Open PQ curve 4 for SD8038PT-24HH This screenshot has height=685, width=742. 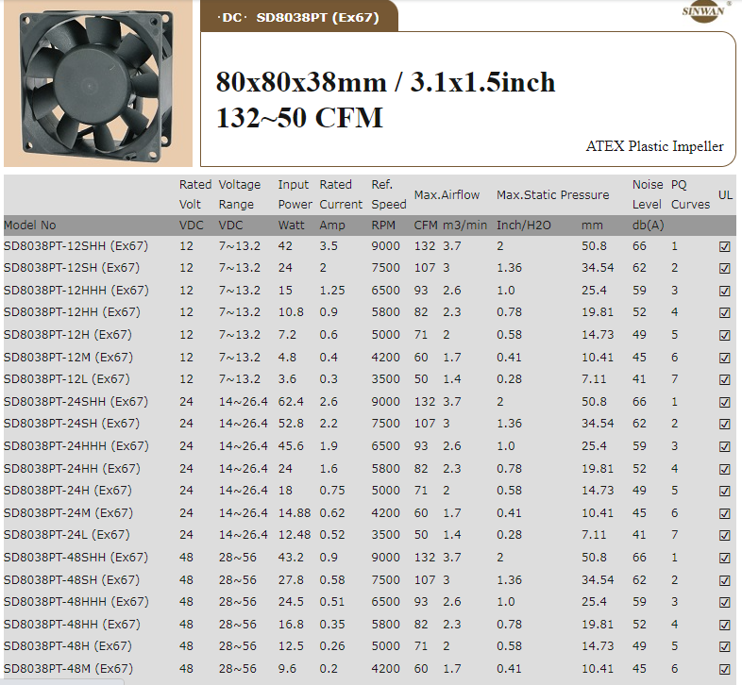(x=674, y=469)
